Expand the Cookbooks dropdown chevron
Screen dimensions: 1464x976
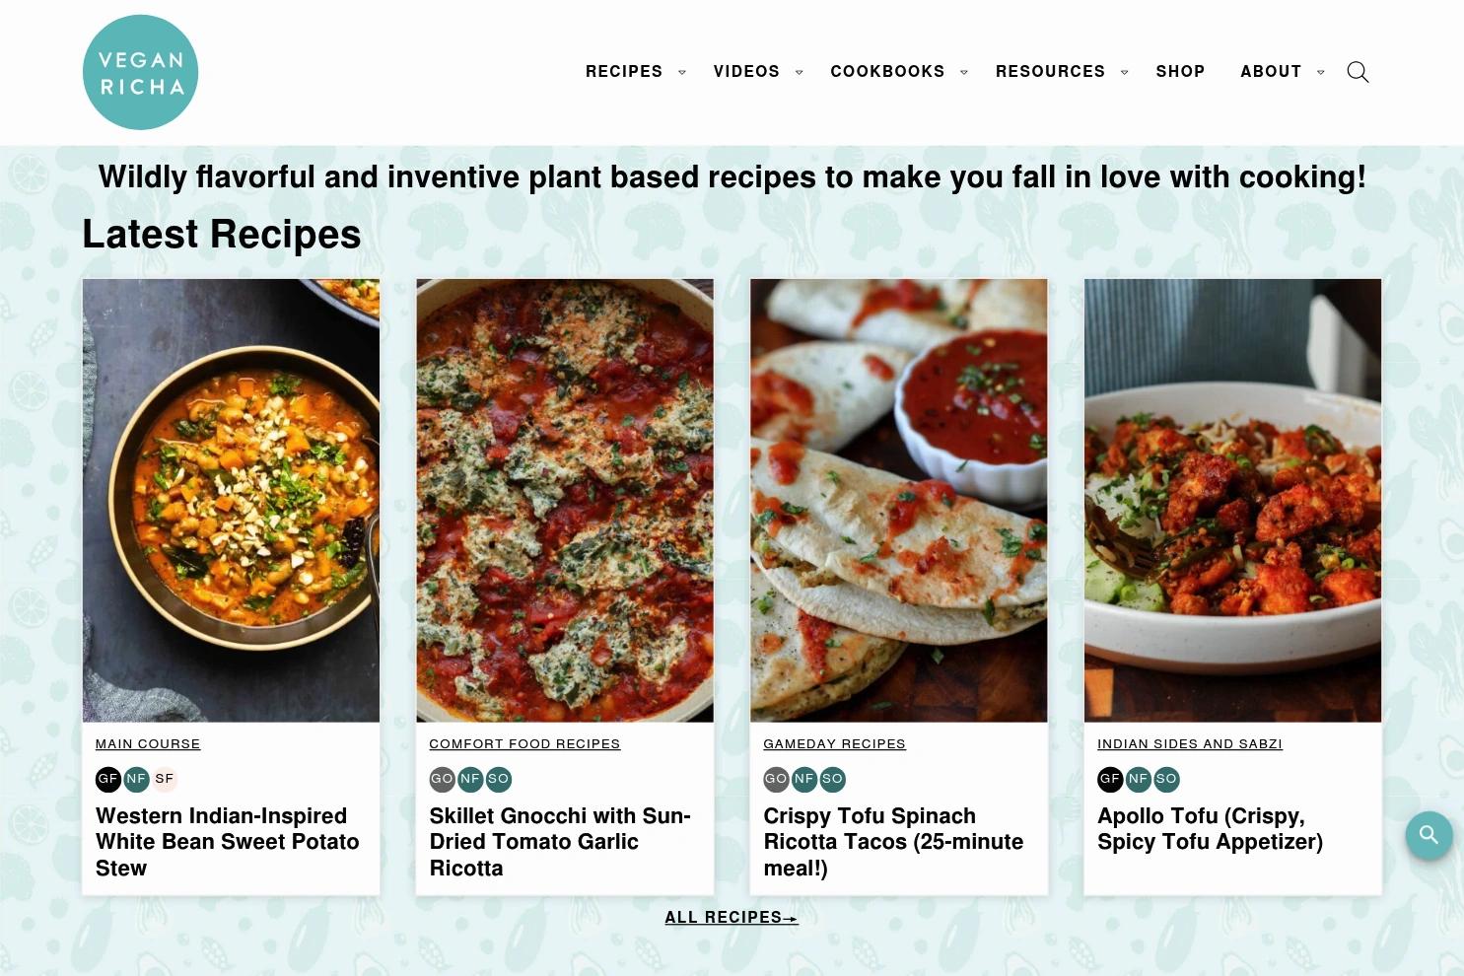point(964,72)
